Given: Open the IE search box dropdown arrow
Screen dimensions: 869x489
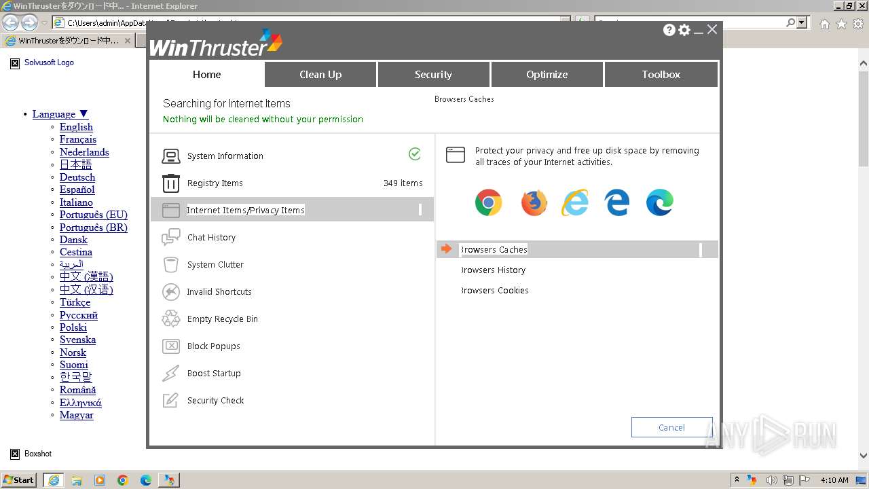Looking at the screenshot, I should click(x=803, y=22).
